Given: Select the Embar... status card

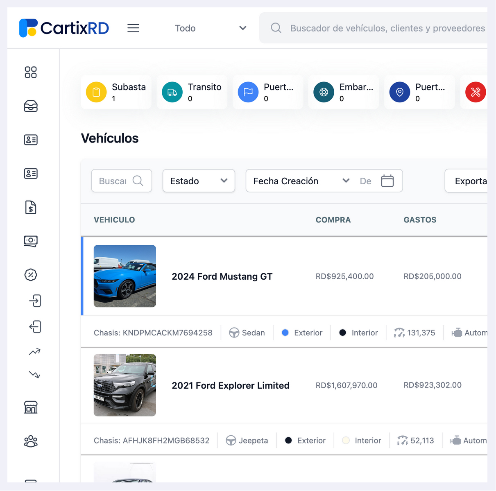Looking at the screenshot, I should (x=344, y=92).
